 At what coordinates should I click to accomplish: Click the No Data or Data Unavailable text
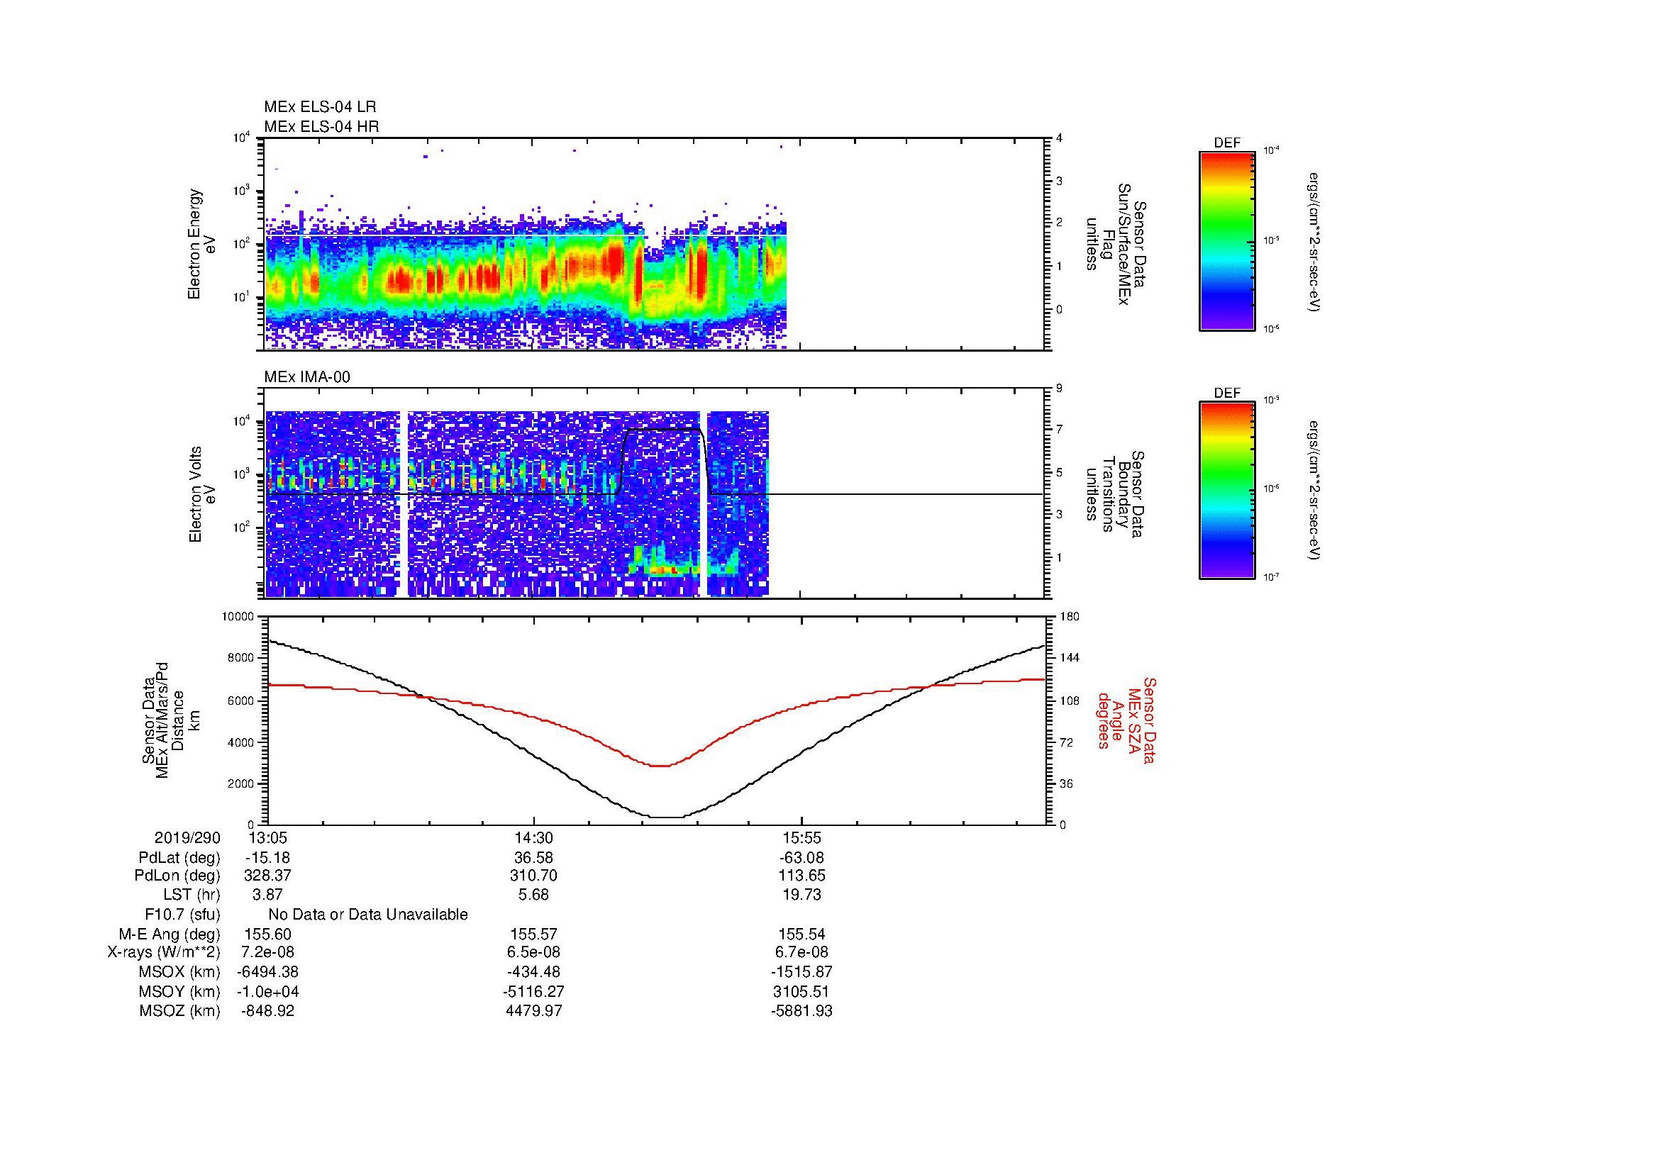[x=368, y=915]
